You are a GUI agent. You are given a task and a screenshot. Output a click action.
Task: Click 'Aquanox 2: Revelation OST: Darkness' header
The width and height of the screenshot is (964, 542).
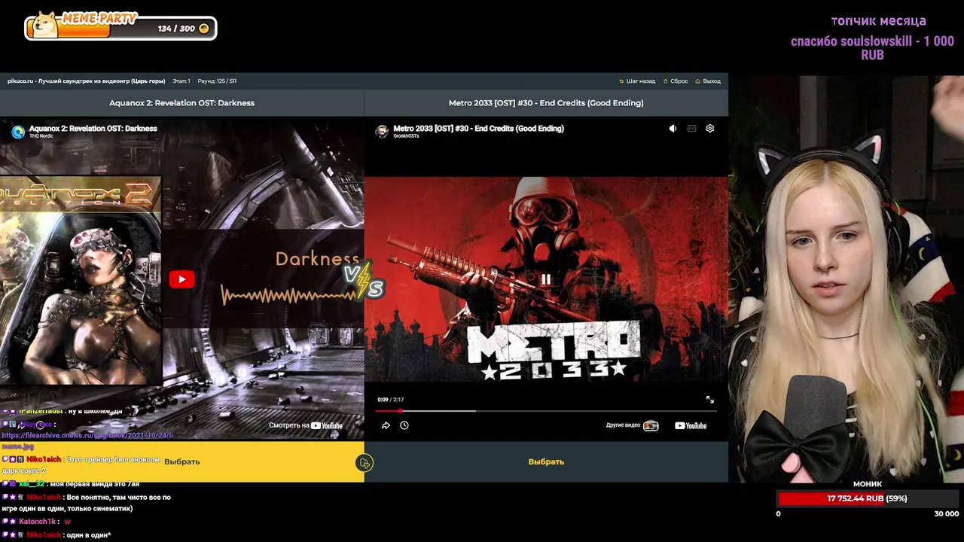(x=182, y=103)
